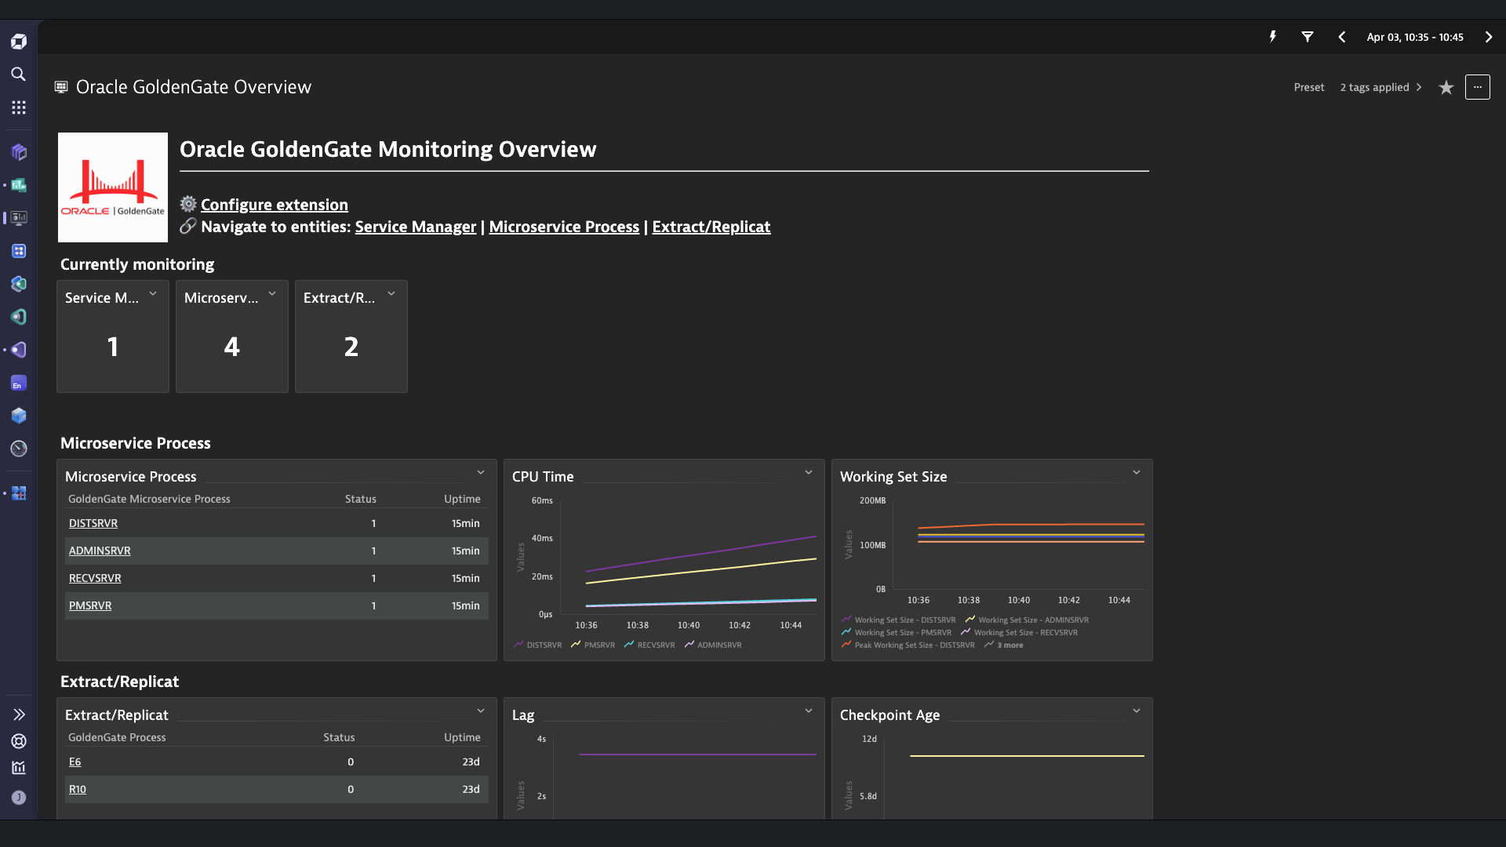Expand the Service M... tile menu
Screen dimensions: 1506x847
153,294
